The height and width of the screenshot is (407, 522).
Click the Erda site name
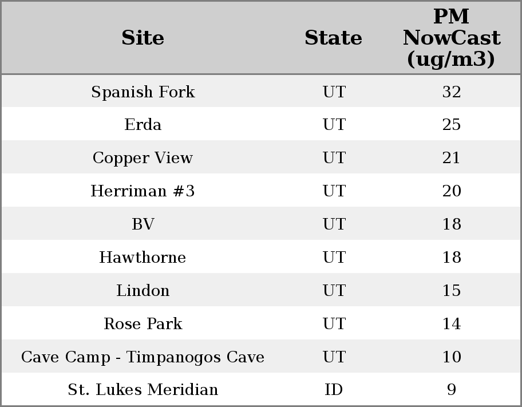[x=143, y=125]
